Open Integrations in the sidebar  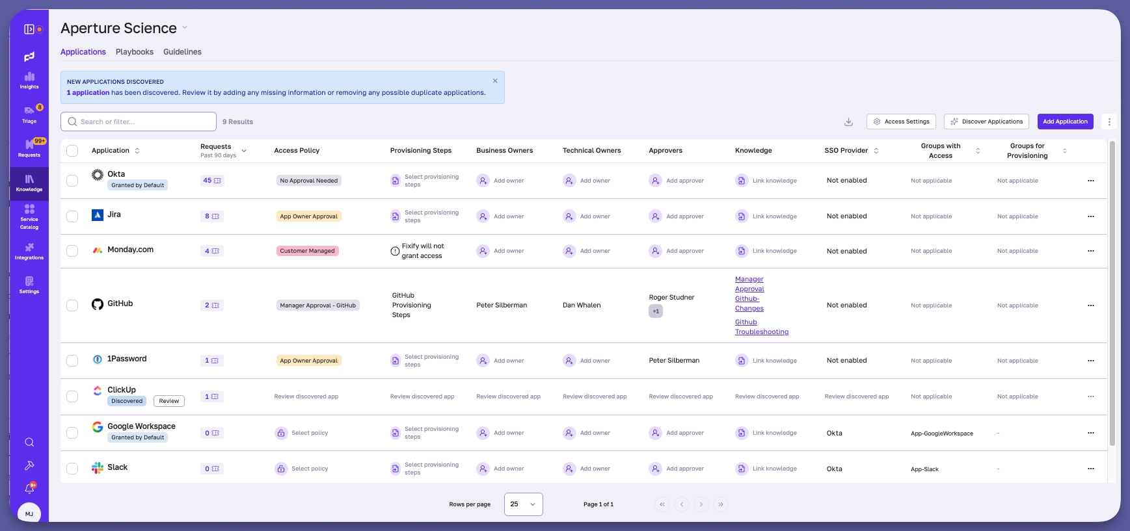tap(29, 252)
